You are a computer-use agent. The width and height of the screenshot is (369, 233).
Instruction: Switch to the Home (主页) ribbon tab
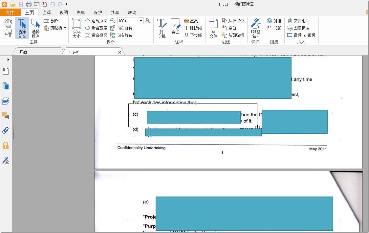click(x=30, y=12)
